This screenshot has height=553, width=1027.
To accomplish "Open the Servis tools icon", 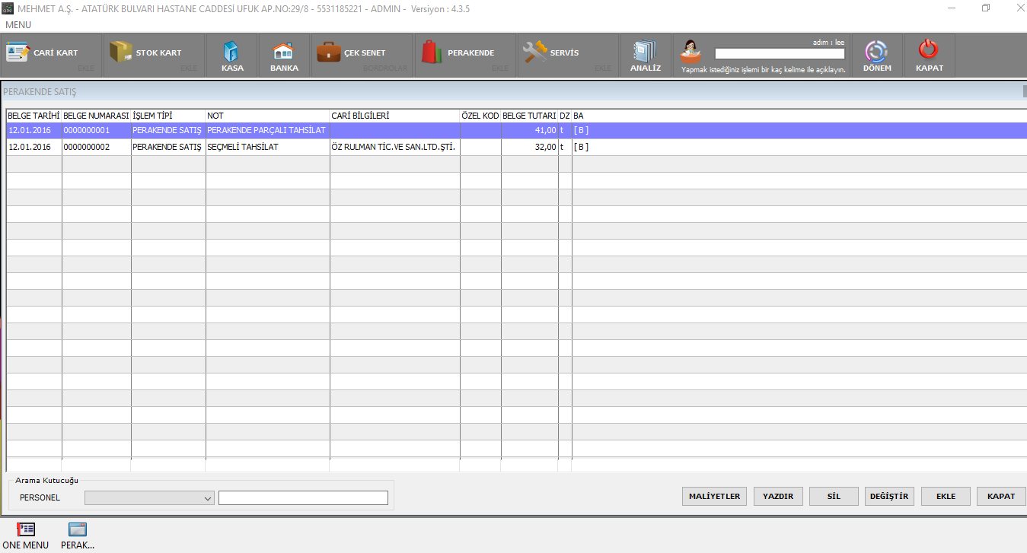I will coord(535,52).
